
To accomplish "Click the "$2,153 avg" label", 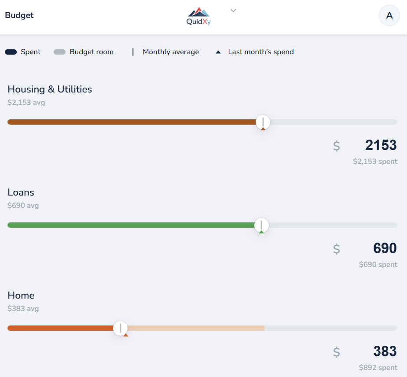I will [26, 102].
